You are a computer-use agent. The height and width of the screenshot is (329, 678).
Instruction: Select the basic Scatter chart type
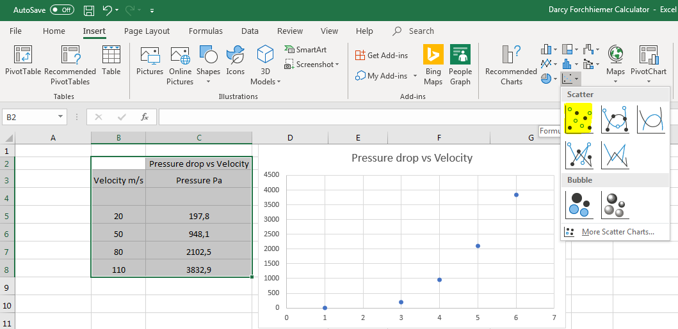click(579, 119)
